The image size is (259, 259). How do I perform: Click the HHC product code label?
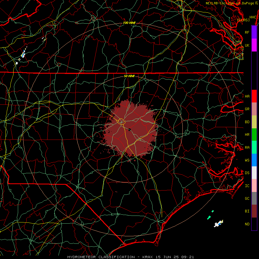(253, 17)
